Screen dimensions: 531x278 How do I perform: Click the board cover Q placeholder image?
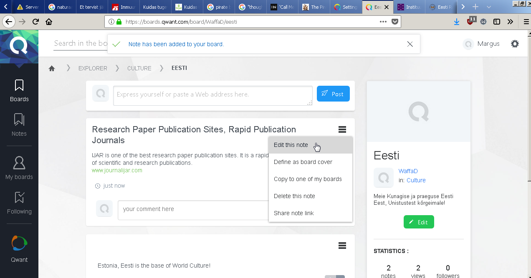418,111
